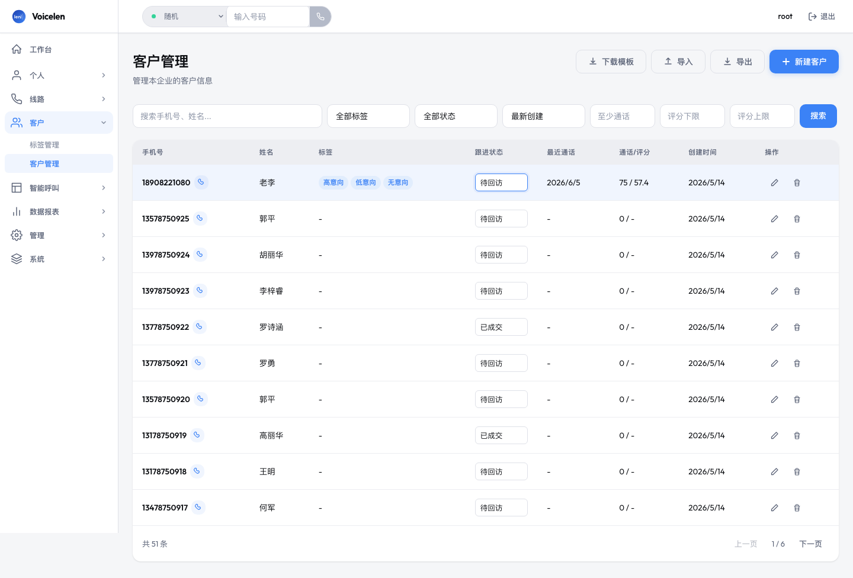Open the 工作台 home page
This screenshot has width=853, height=578.
[59, 49]
